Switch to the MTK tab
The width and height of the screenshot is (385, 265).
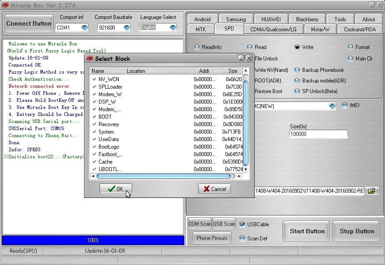pos(201,29)
